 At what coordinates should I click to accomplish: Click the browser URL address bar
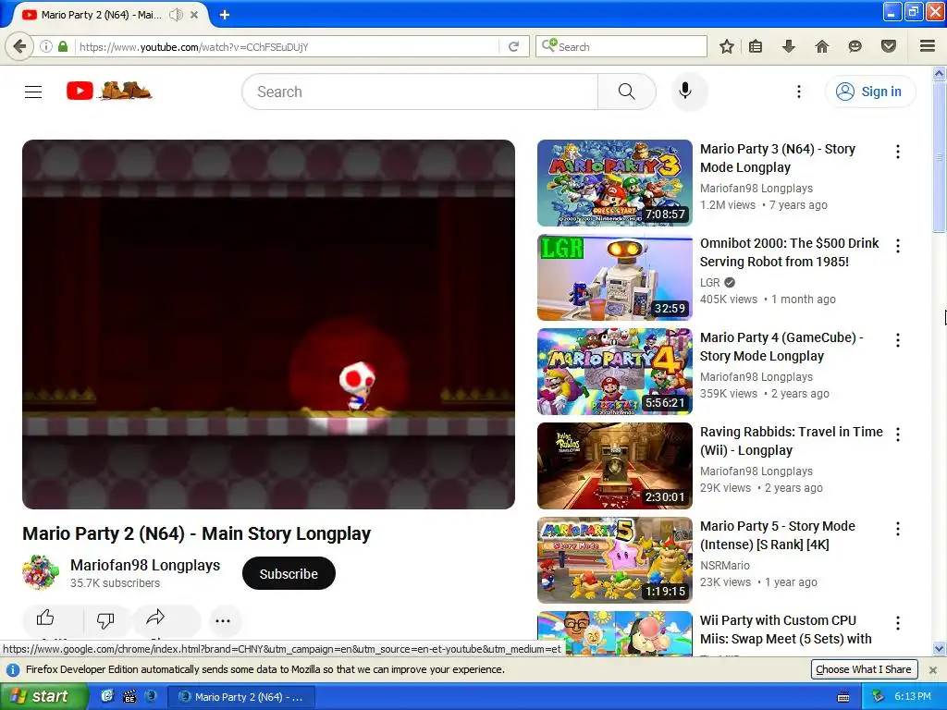(x=287, y=46)
